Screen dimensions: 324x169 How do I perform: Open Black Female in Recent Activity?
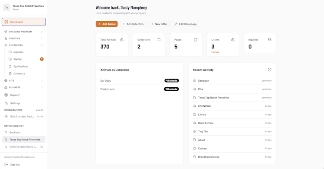(x=232, y=123)
